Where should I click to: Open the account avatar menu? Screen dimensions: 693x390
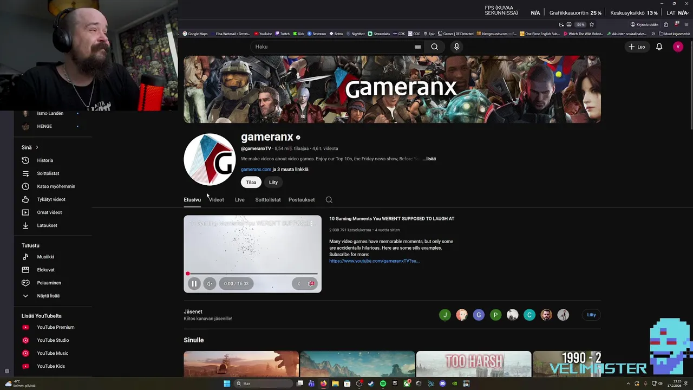point(678,47)
